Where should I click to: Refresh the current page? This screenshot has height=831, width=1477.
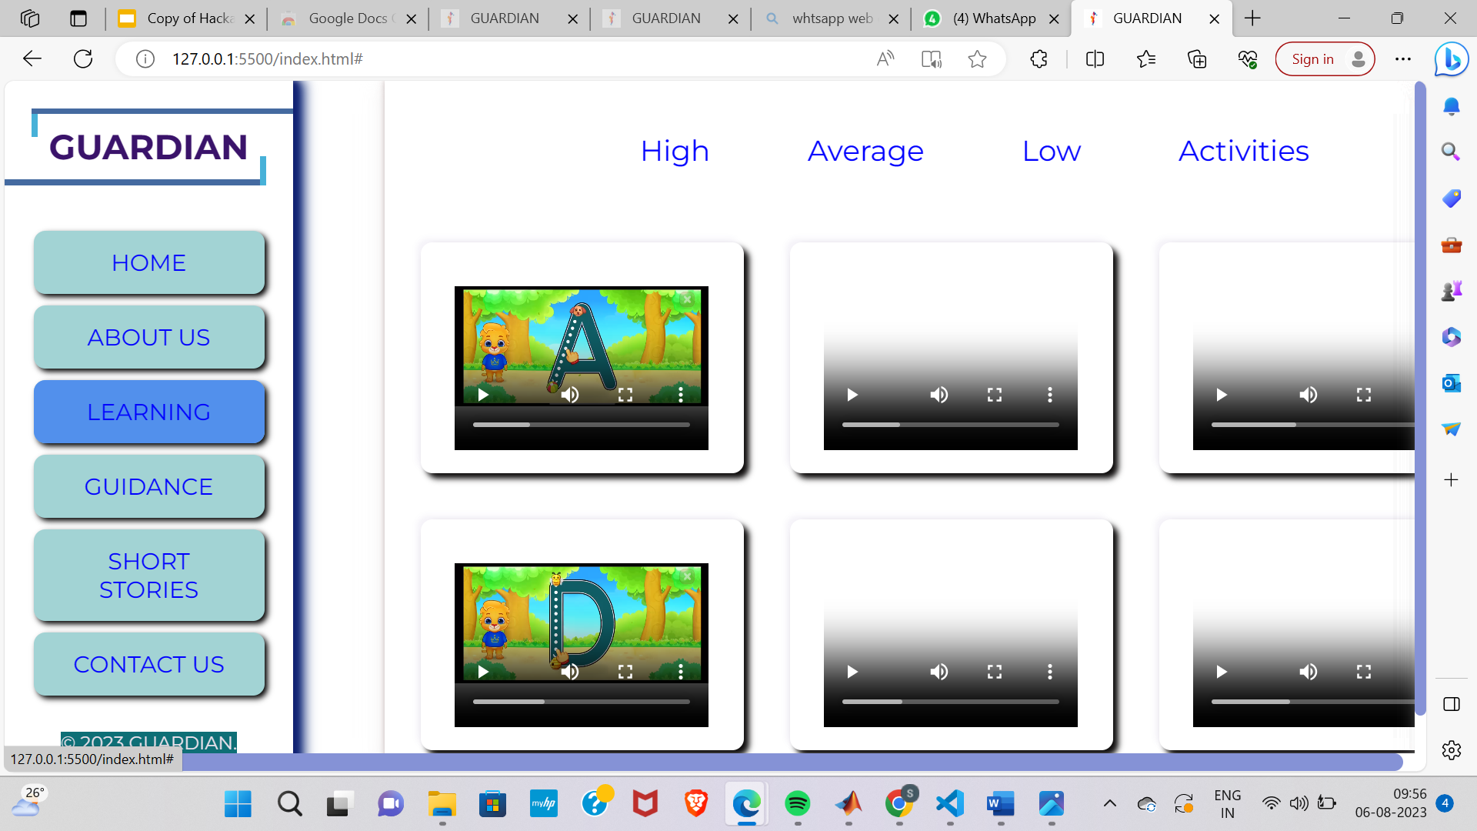[x=83, y=59]
